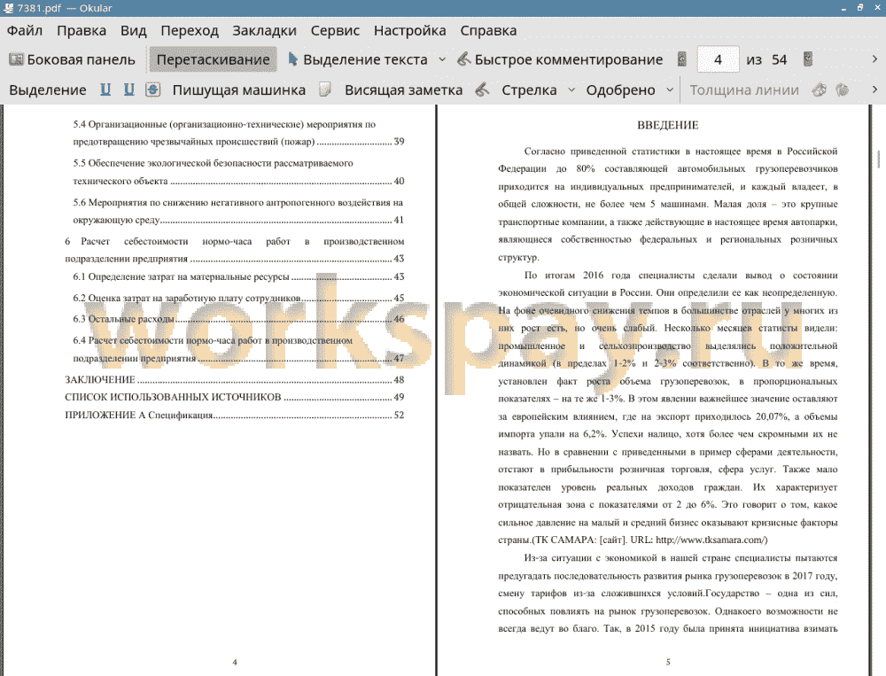The height and width of the screenshot is (676, 886).
Task: Open the Правка menu
Action: click(82, 30)
